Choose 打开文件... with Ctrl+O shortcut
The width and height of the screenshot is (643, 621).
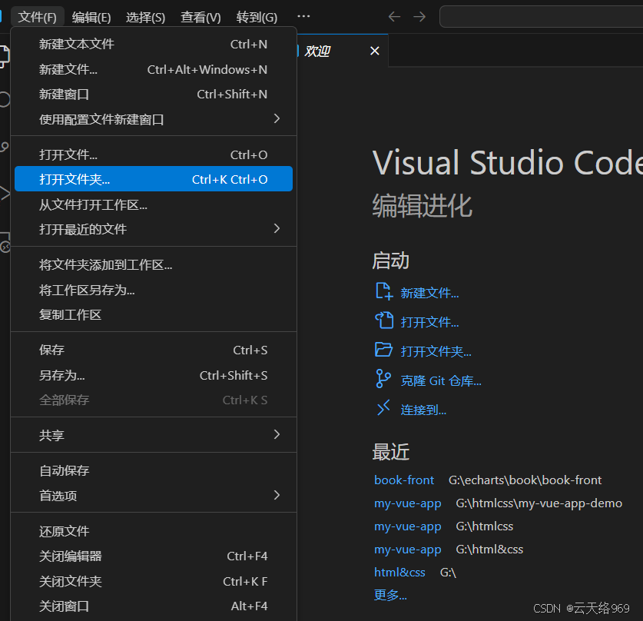pyautogui.click(x=154, y=154)
